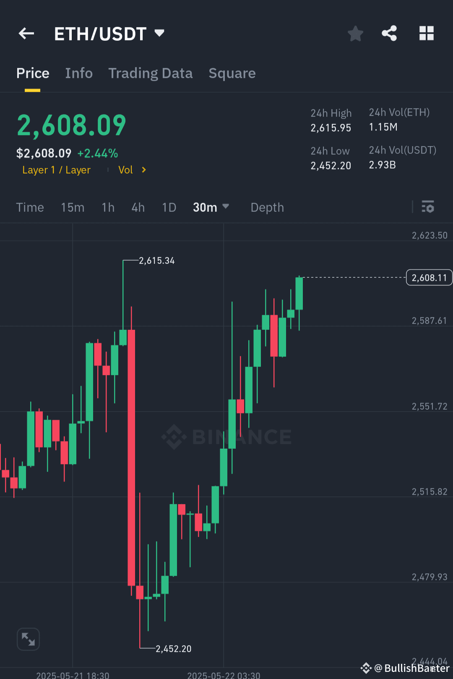Viewport: 453px width, 679px height.
Task: Select the Square tab
Action: [232, 73]
